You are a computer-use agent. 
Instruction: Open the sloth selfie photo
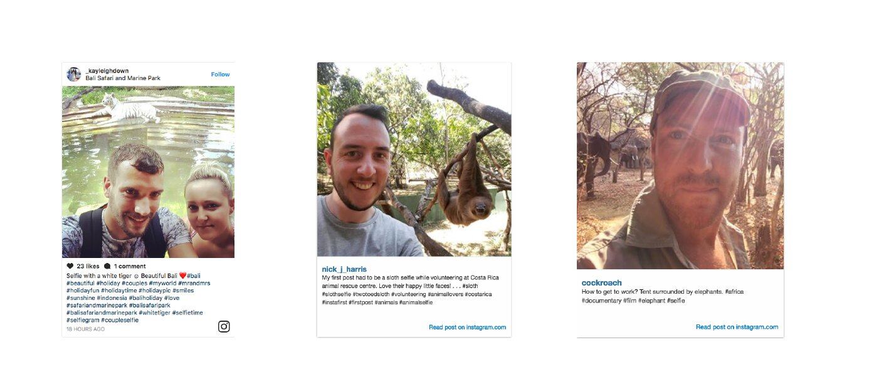(x=414, y=160)
